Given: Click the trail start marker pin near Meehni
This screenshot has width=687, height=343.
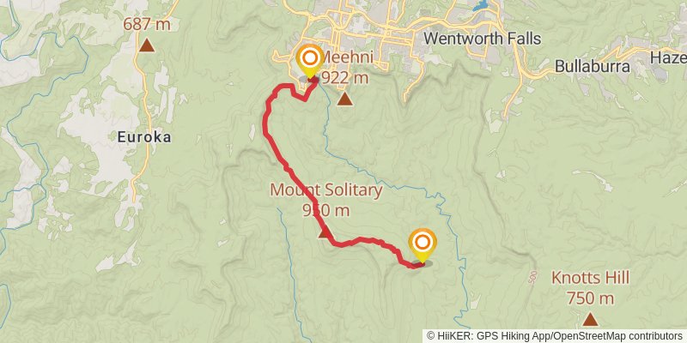Looking at the screenshot, I should (x=310, y=61).
